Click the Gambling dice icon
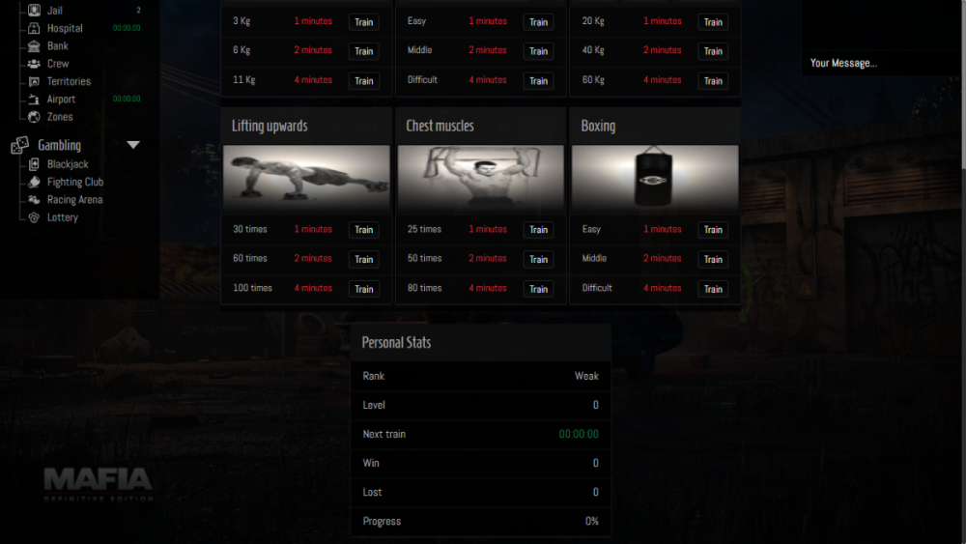Viewport: 966px width, 544px height. pos(19,145)
